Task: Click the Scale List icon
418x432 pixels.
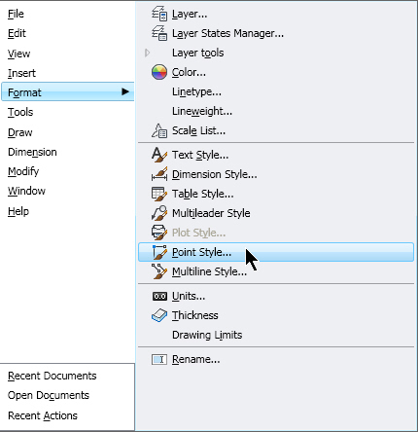Action: [x=159, y=130]
